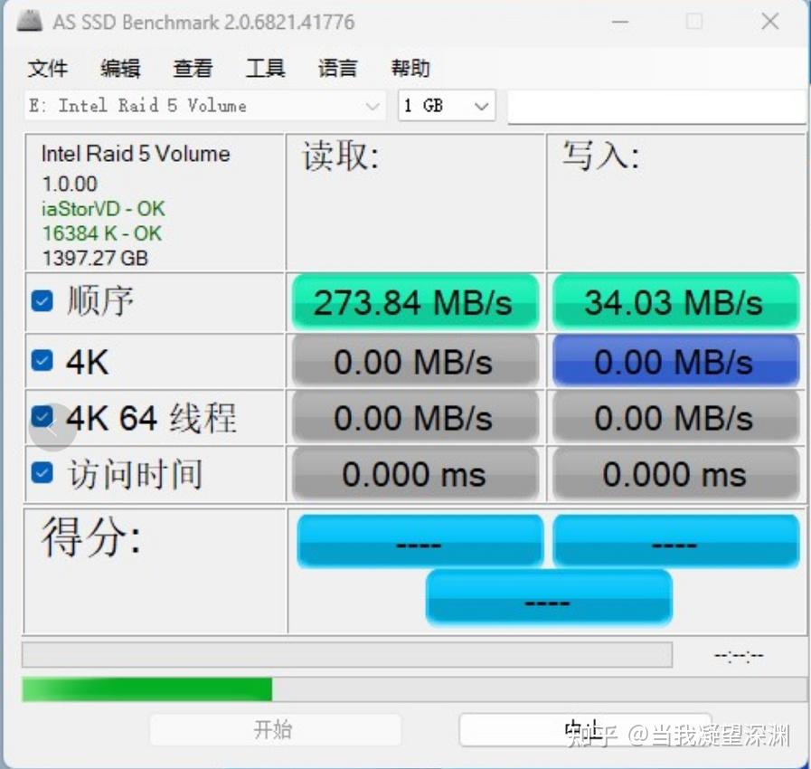Screen dimensions: 811x769
Task: Open the 查看 menu
Action: pyautogui.click(x=192, y=68)
